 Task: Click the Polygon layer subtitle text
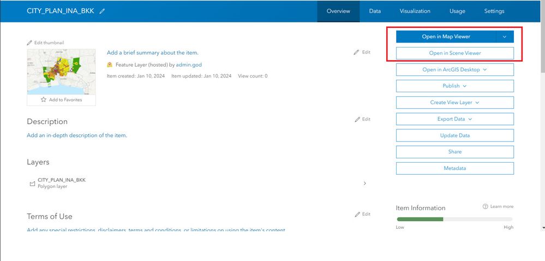[x=52, y=186]
